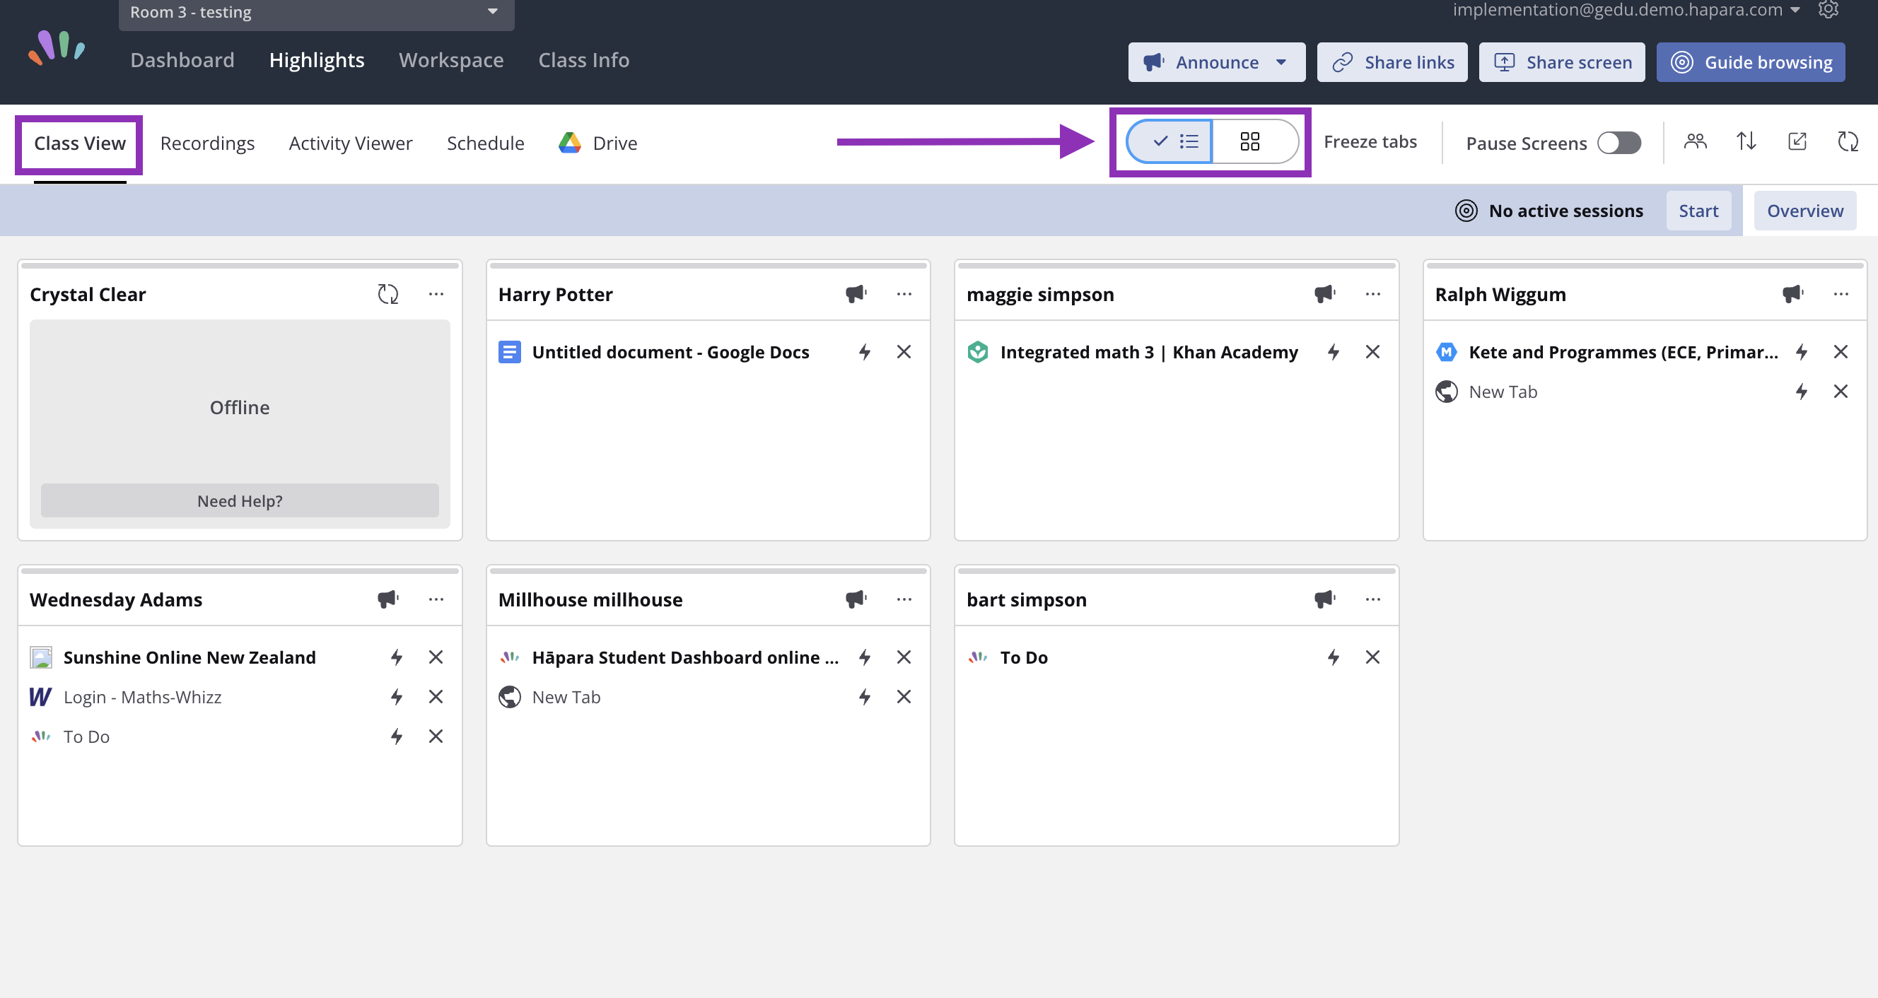The width and height of the screenshot is (1878, 998).
Task: Open the student groups icon
Action: tap(1696, 141)
